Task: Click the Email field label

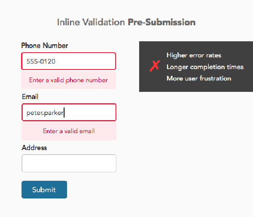Action: click(30, 97)
